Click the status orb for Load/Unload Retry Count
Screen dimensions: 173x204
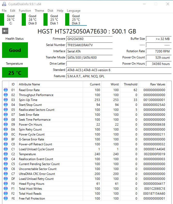point(6,179)
